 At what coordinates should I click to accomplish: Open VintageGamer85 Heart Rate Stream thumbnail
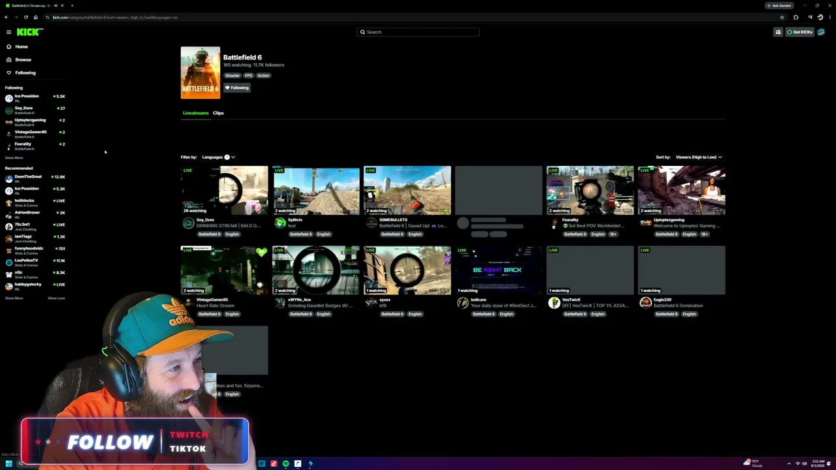pyautogui.click(x=224, y=270)
